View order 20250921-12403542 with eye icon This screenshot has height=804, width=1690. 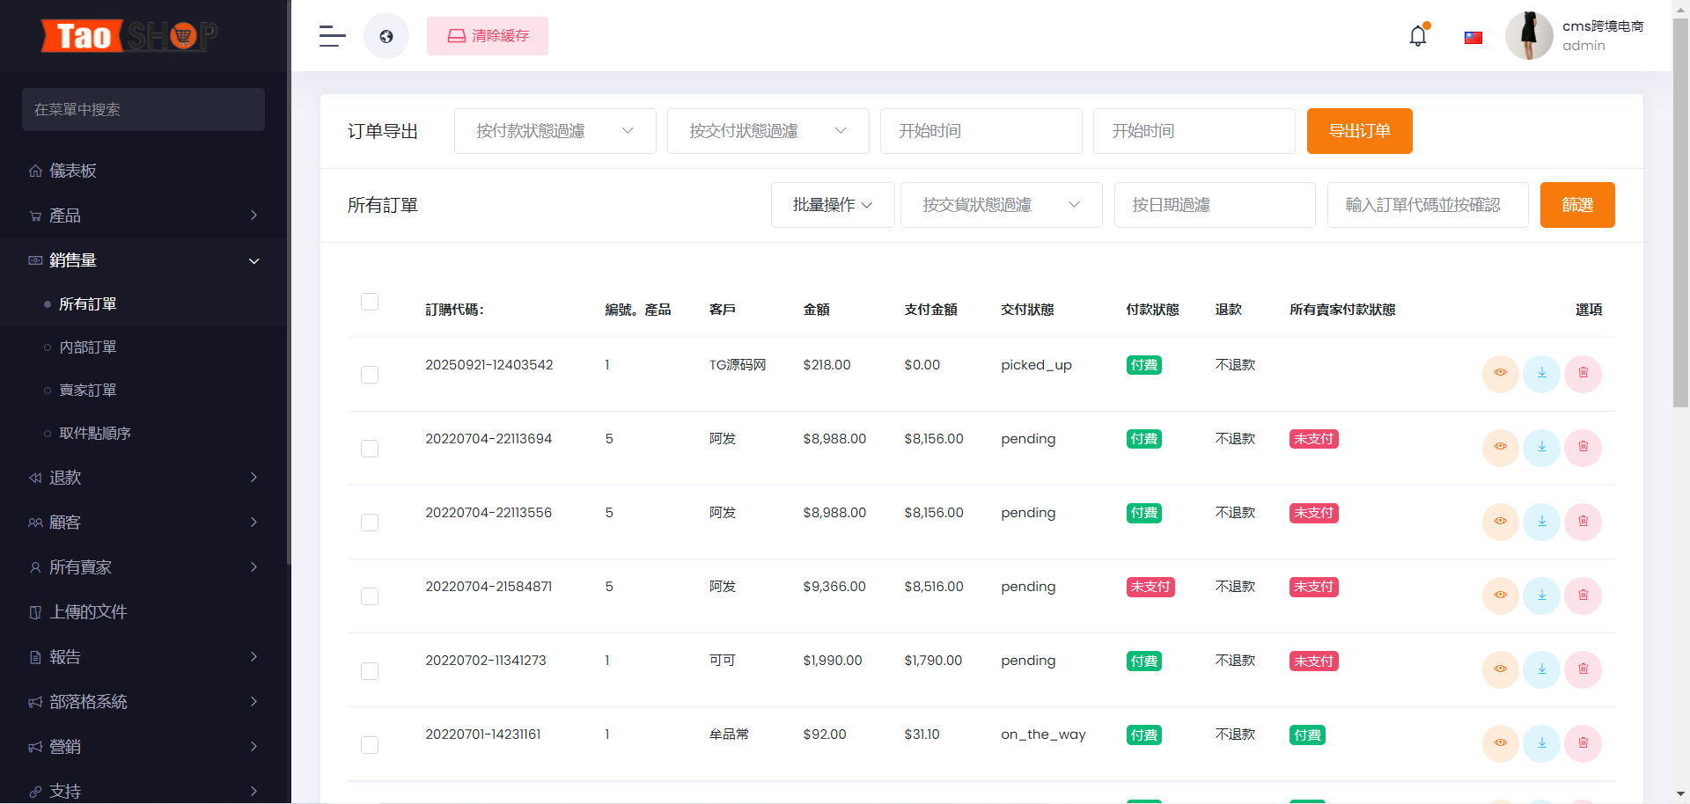click(x=1500, y=373)
